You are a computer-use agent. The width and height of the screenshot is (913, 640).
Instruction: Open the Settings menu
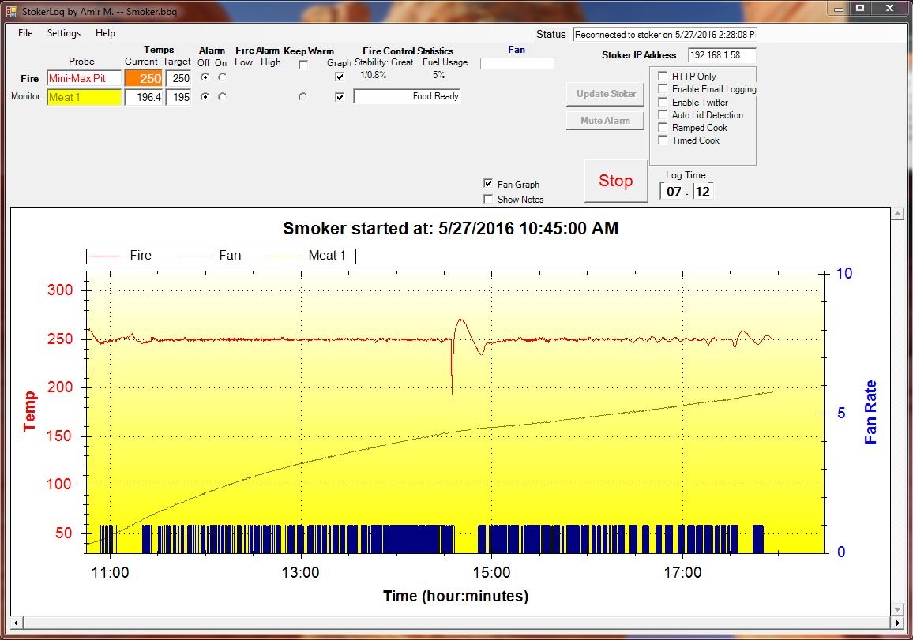click(x=64, y=33)
